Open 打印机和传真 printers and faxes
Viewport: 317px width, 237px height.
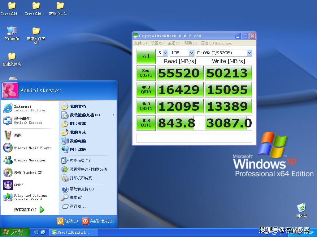click(x=88, y=178)
